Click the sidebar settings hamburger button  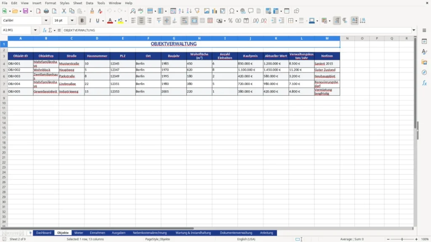point(424,30)
